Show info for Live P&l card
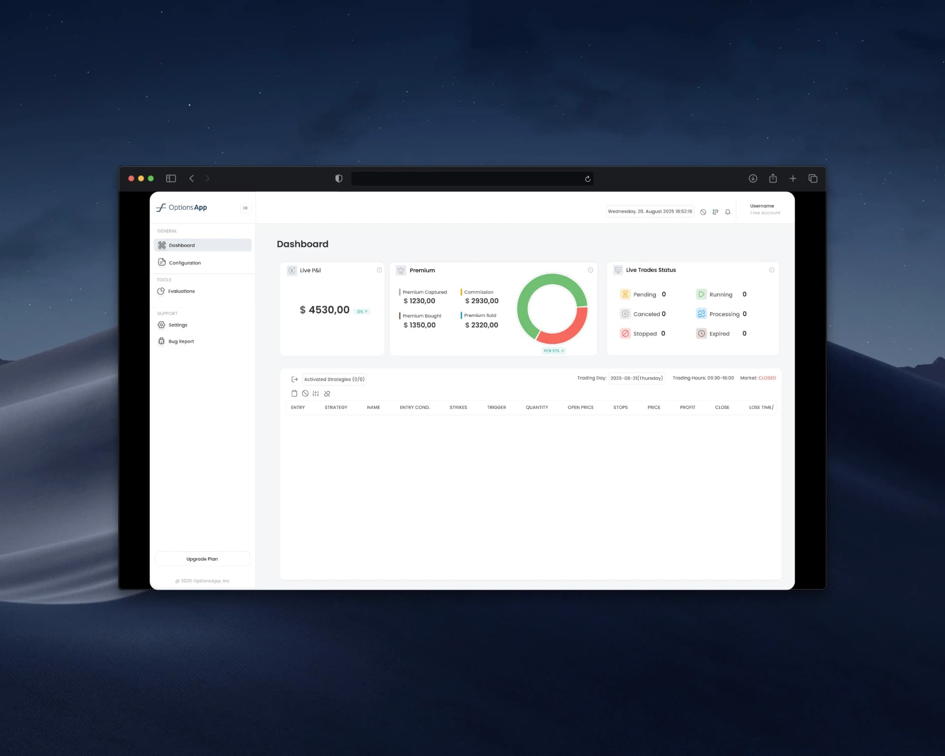 click(x=379, y=270)
